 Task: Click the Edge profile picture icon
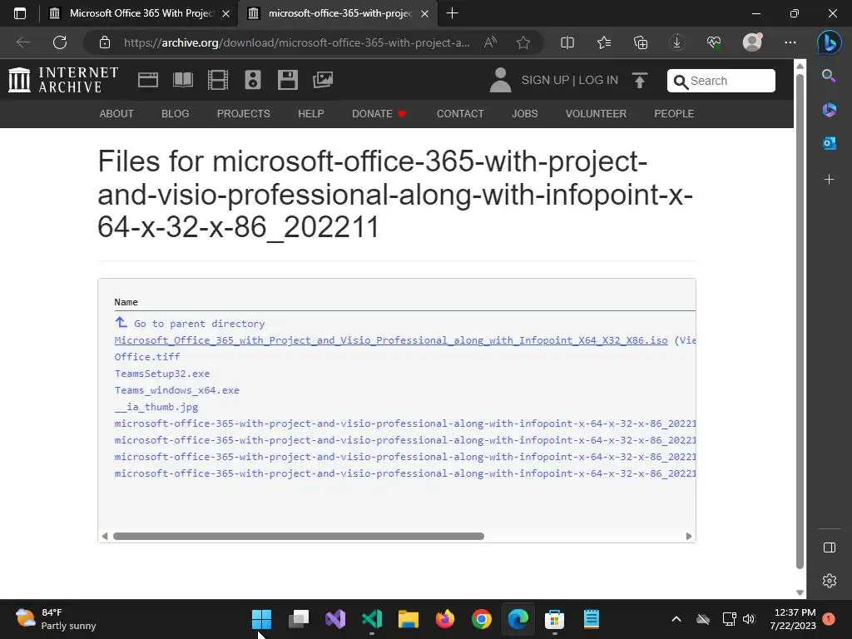[x=752, y=42]
